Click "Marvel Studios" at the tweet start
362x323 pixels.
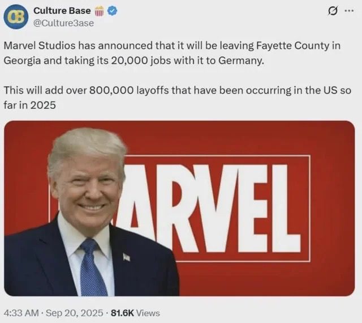[x=40, y=45]
